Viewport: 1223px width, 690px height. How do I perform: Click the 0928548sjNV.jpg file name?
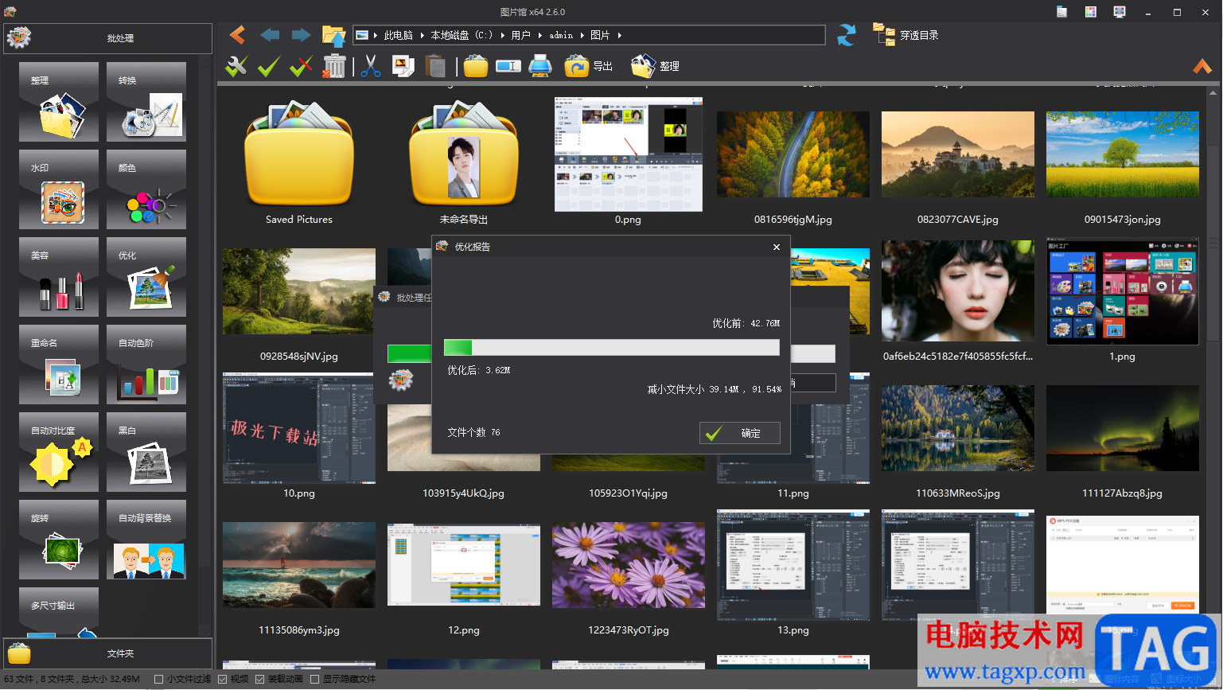(299, 357)
